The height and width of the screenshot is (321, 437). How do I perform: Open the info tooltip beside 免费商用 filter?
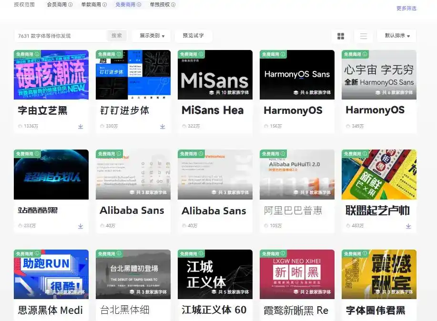138,5
